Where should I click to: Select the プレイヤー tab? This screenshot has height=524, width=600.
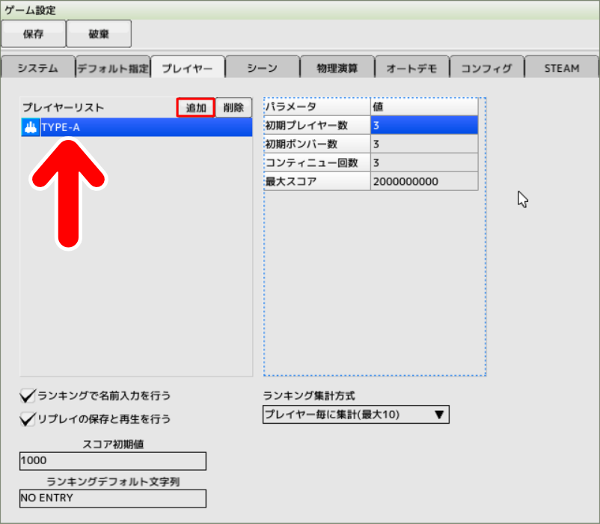click(x=187, y=67)
